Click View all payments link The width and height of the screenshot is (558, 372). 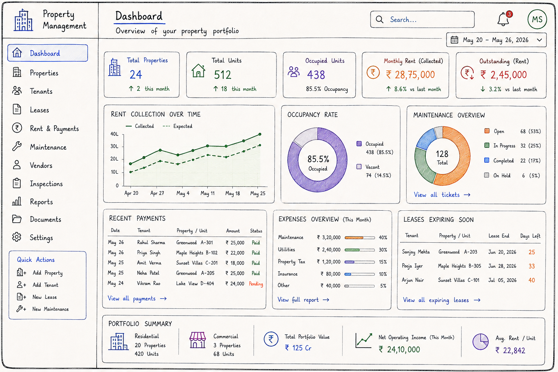coord(137,298)
